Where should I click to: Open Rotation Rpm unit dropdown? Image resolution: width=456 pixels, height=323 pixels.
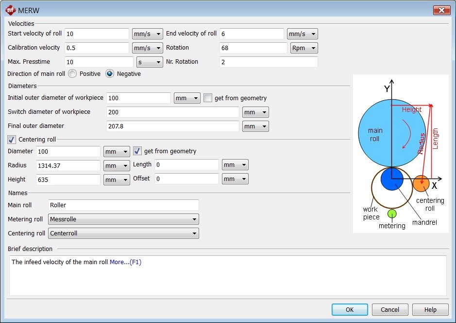tap(304, 48)
